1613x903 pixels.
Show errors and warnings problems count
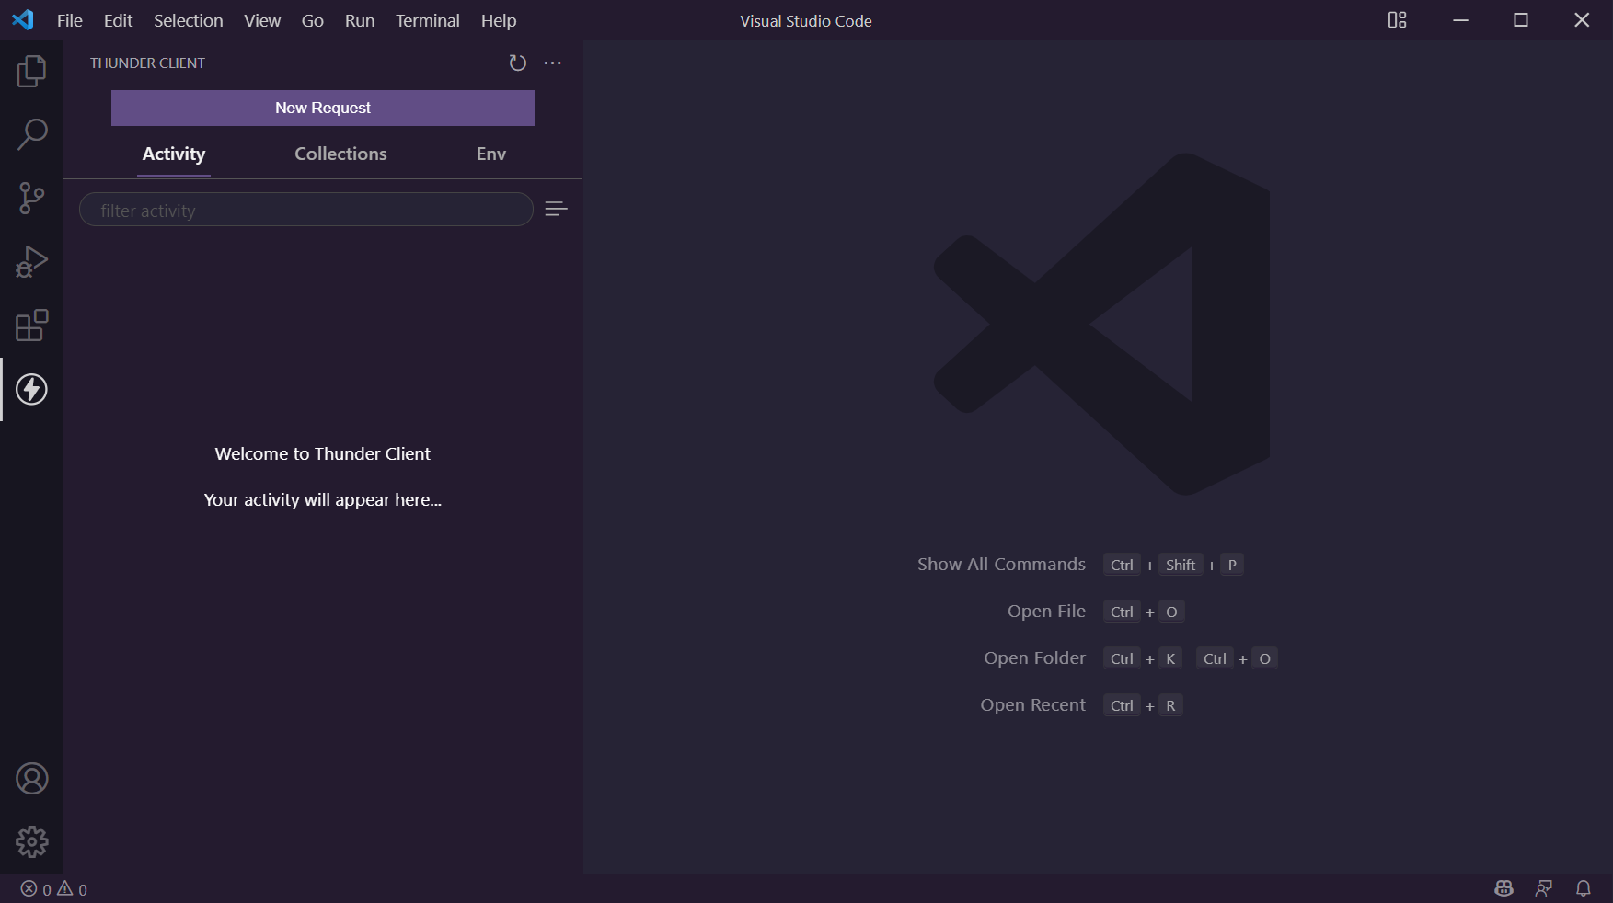click(54, 889)
